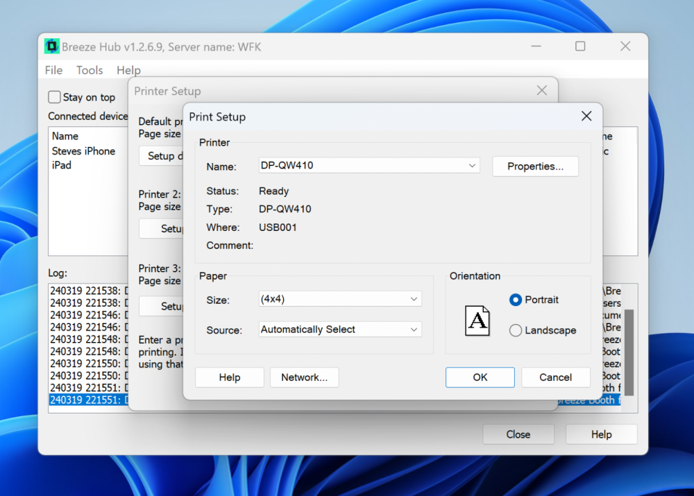Image resolution: width=694 pixels, height=496 pixels.
Task: Open the paper Source dropdown
Action: pos(340,330)
